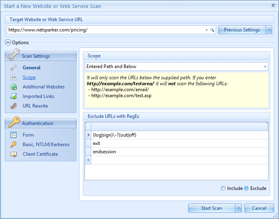Click the URL Rewrite icon
279x219 pixels.
(14, 106)
